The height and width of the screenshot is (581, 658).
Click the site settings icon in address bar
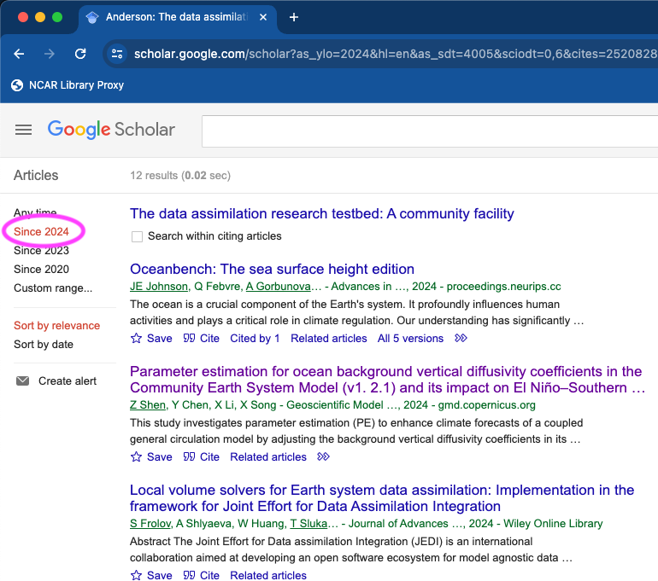coord(117,54)
